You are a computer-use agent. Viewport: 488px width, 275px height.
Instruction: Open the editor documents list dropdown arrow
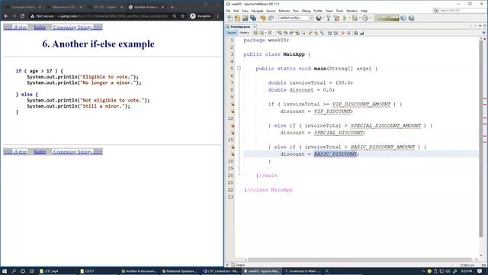click(480, 26)
